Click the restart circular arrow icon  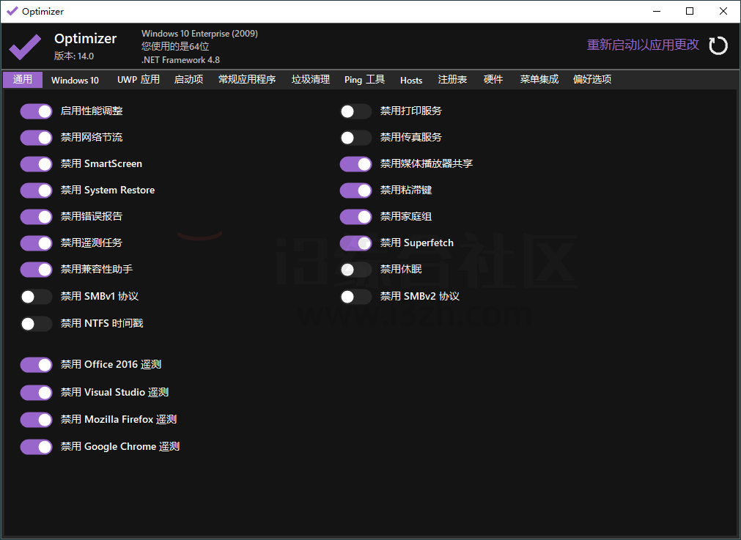(x=718, y=45)
